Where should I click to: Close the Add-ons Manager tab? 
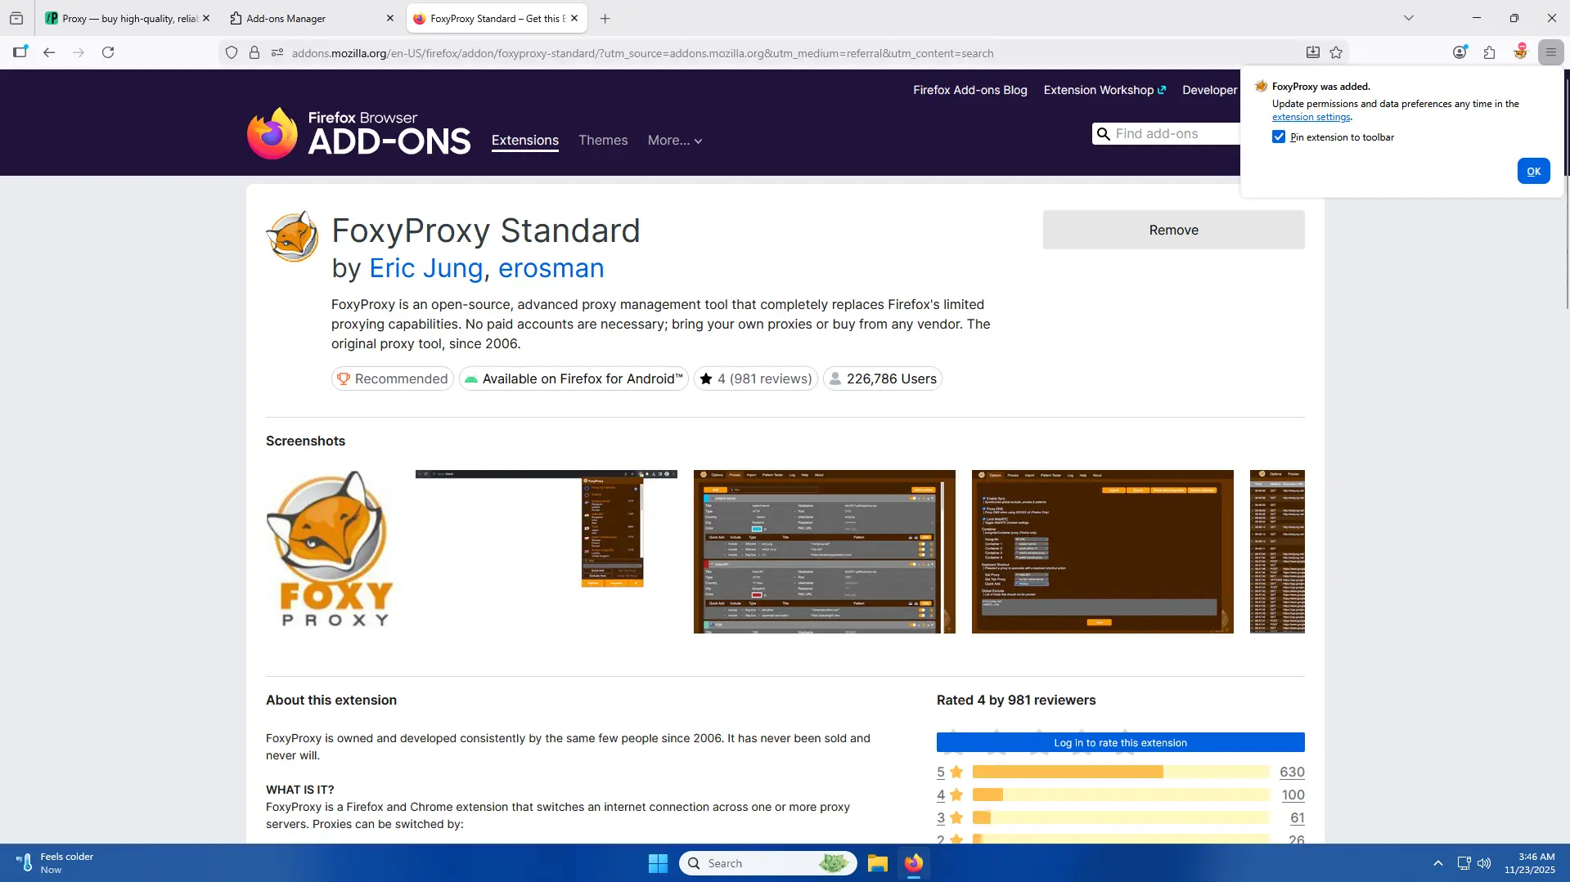tap(390, 18)
